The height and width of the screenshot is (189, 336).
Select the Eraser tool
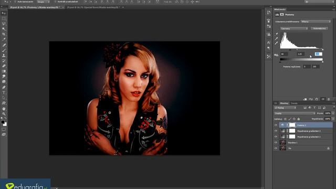[4, 66]
